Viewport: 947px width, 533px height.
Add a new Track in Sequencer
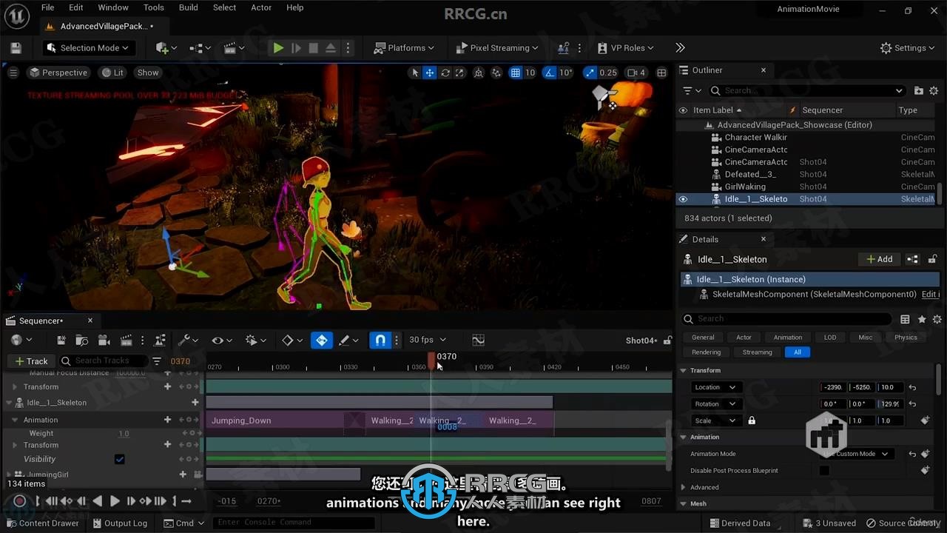(31, 361)
